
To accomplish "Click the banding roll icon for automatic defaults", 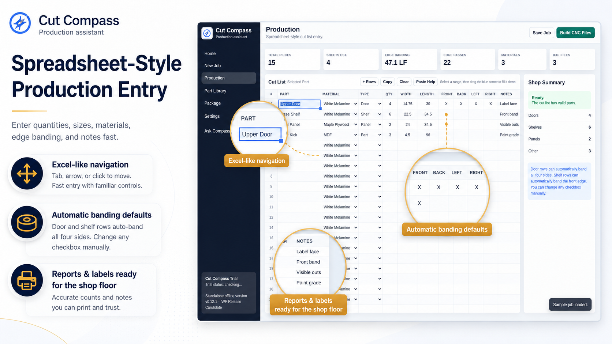I will click(27, 222).
